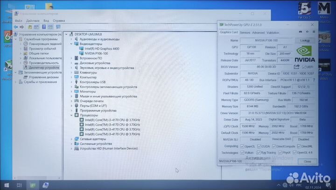Open Task View on the taskbar
Viewport: 336px width, 190px height.
click(x=19, y=185)
